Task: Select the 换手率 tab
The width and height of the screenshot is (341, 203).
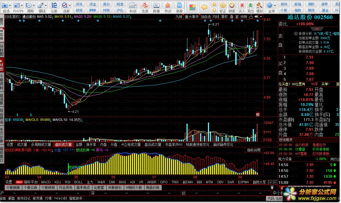Action: [x=91, y=144]
